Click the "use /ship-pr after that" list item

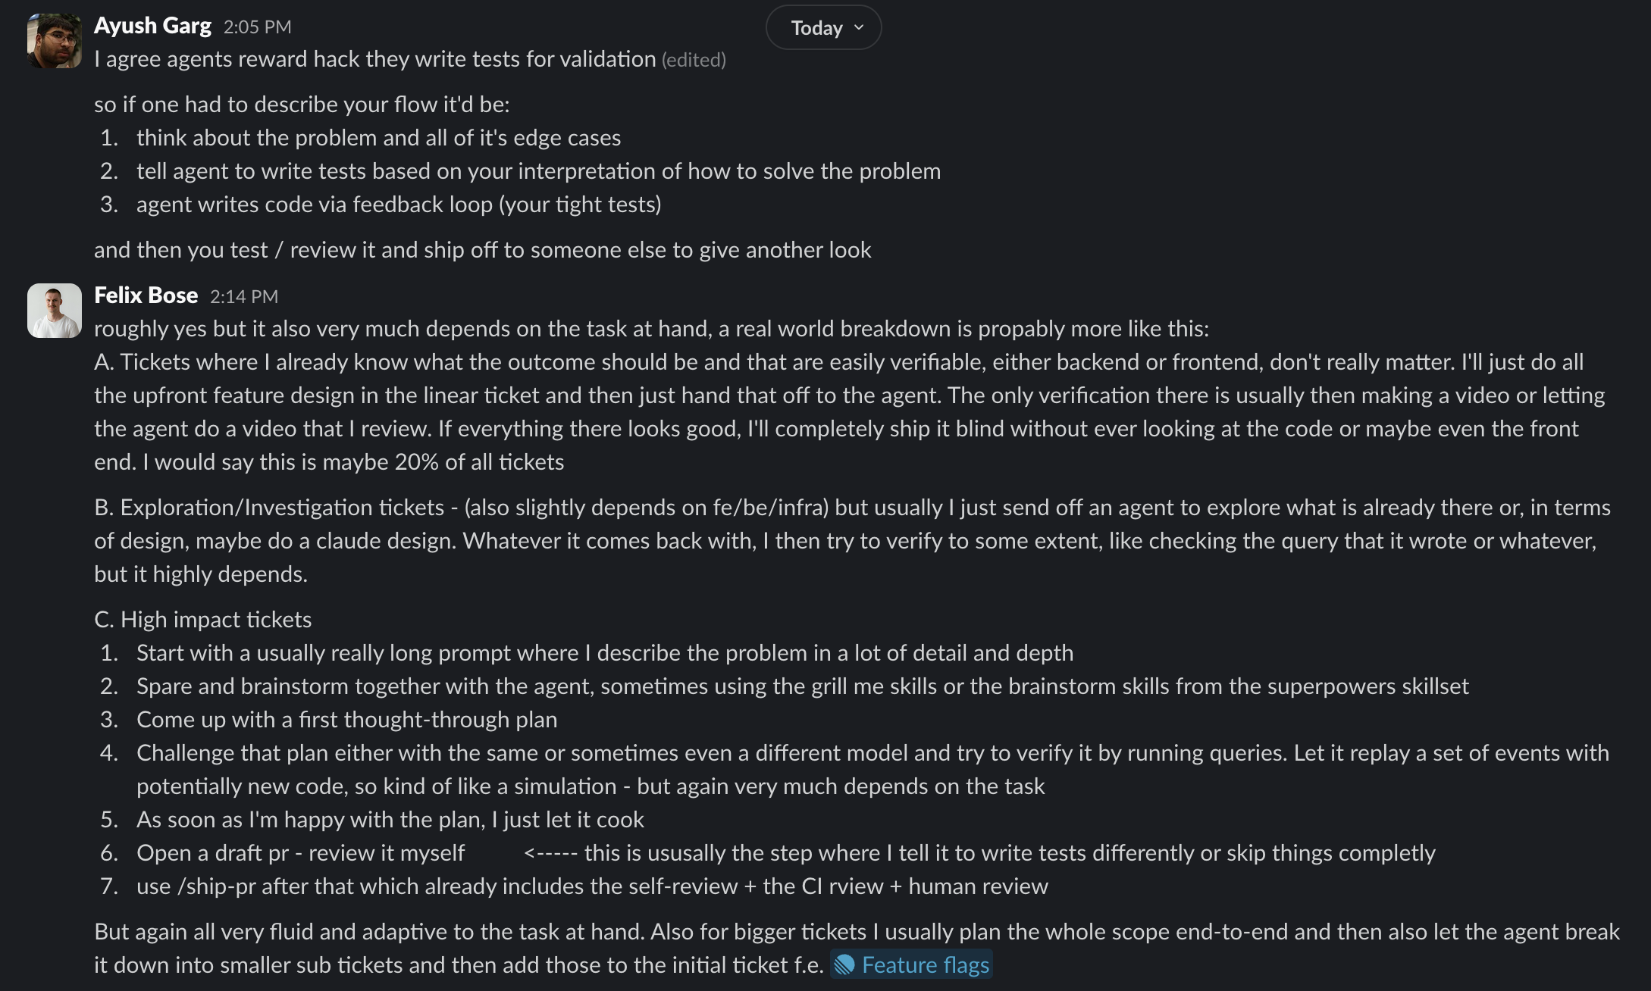[592, 886]
